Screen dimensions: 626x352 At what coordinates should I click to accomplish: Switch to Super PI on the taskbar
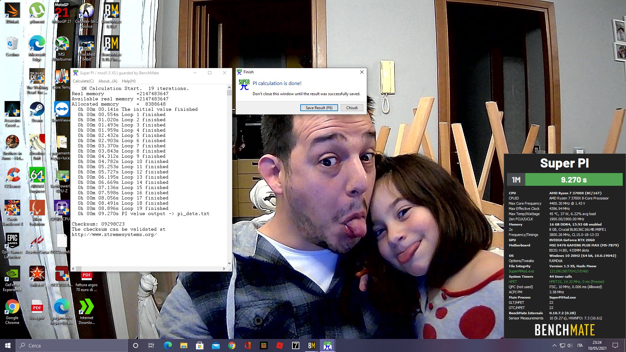[327, 345]
